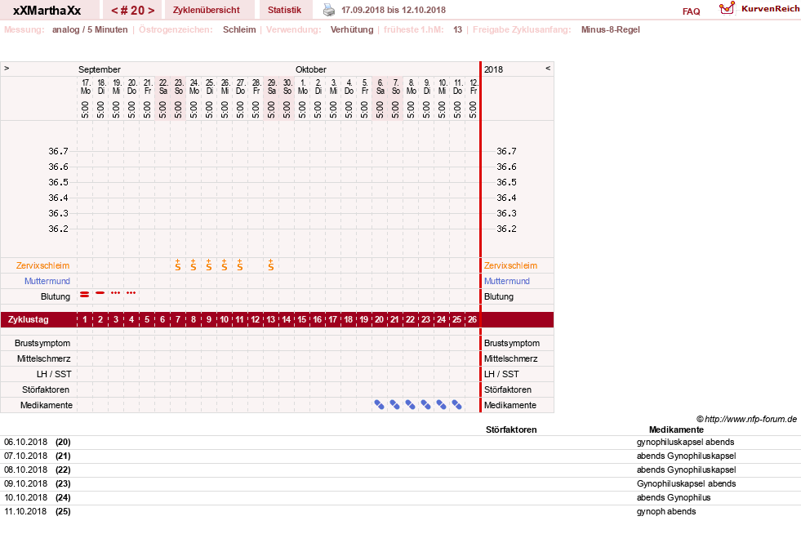This screenshot has height=543, width=801.
Task: Open the KurvenReich logo link
Action: 759,9
